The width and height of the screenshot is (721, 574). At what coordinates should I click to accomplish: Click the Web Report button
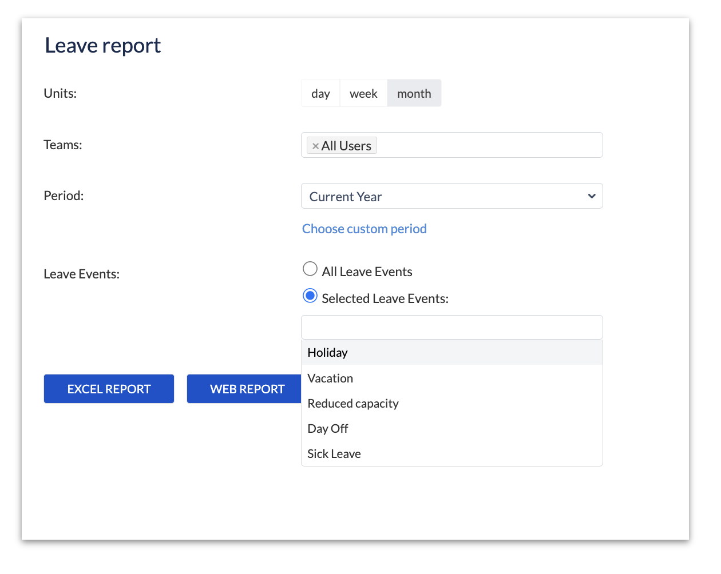click(x=247, y=389)
